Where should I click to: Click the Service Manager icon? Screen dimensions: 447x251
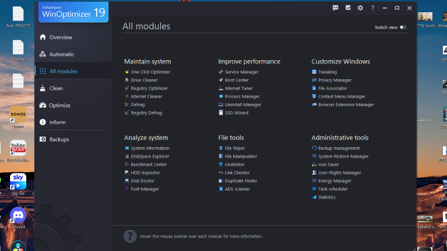coord(221,72)
